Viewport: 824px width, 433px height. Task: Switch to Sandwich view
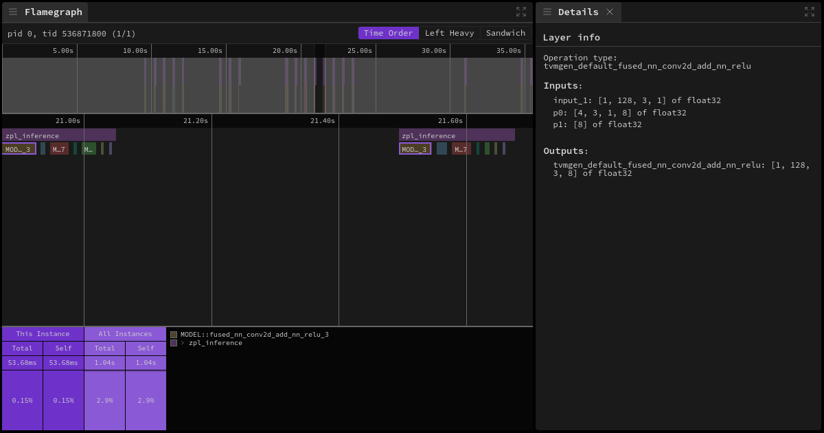coord(505,32)
